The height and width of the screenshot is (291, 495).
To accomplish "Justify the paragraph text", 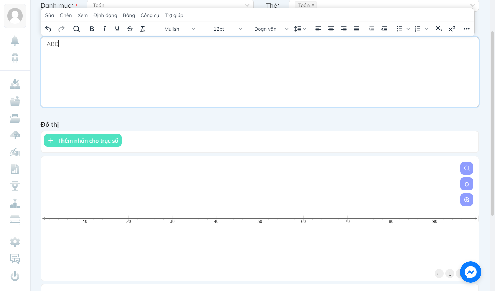I will (357, 29).
